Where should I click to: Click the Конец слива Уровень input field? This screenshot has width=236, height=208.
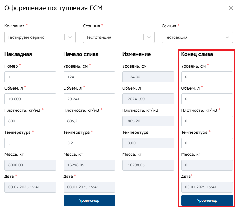207,77
